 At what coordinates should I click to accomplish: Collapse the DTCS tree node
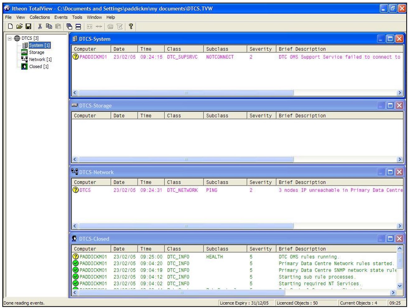pos(10,38)
